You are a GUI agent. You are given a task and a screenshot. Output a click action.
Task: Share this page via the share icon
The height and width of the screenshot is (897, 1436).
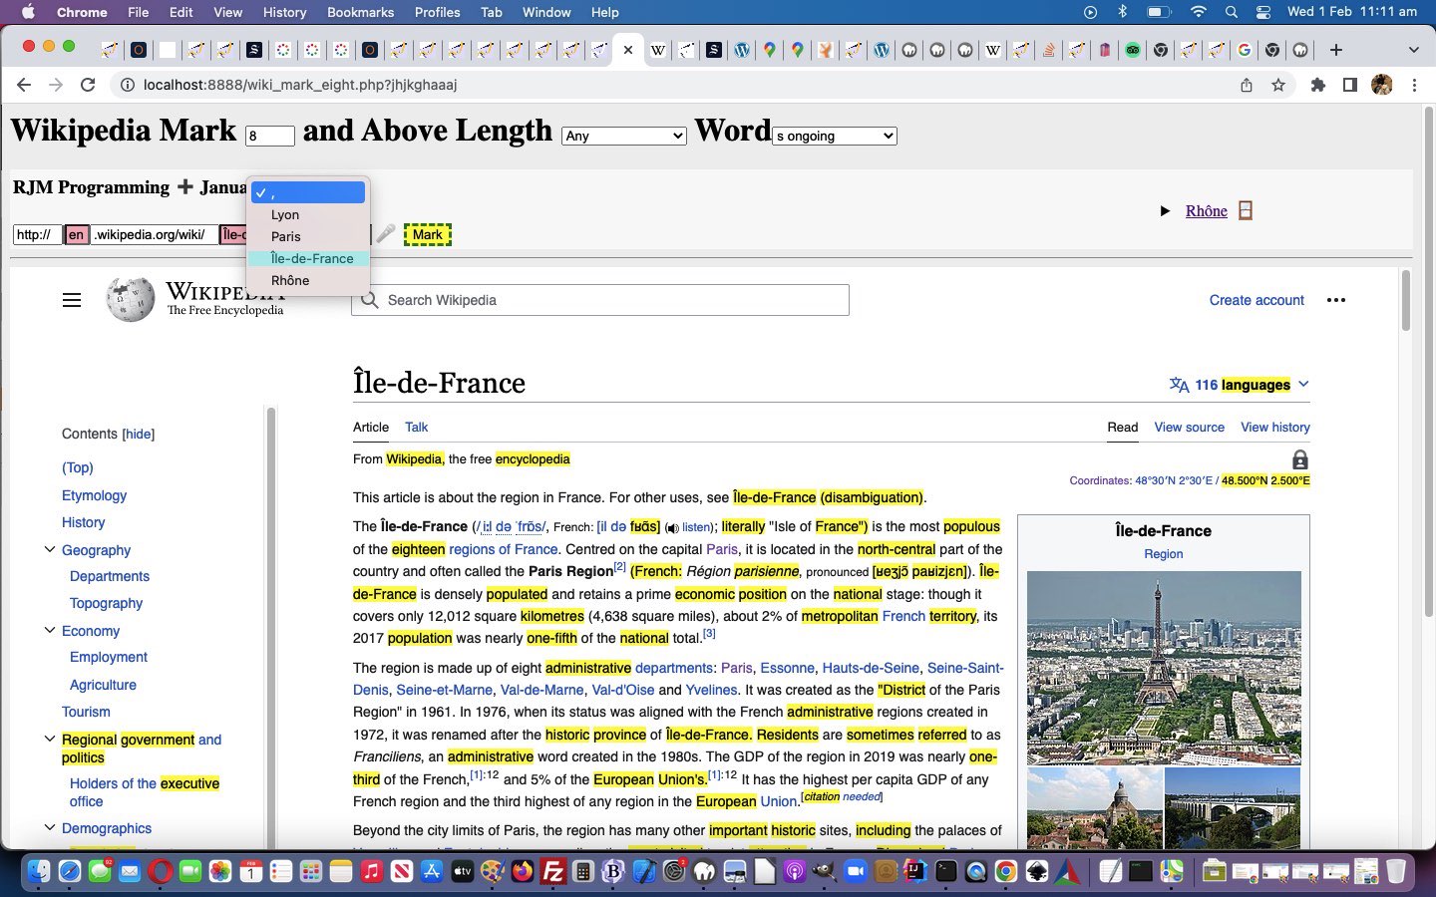pyautogui.click(x=1247, y=85)
